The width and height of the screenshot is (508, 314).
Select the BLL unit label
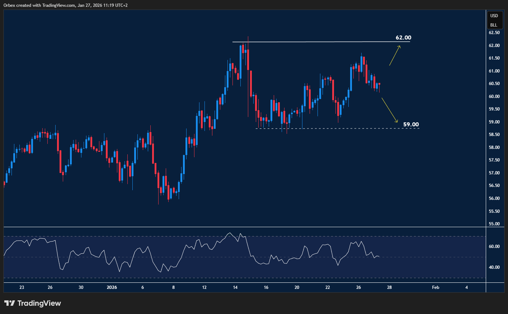coord(494,25)
